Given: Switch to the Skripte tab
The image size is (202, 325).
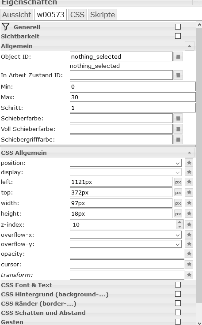Looking at the screenshot, I should (x=103, y=15).
